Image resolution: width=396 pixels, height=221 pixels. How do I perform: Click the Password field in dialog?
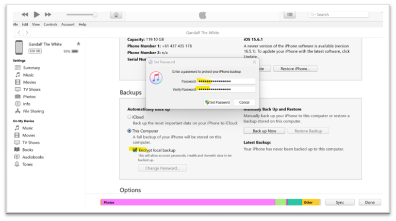coord(226,81)
